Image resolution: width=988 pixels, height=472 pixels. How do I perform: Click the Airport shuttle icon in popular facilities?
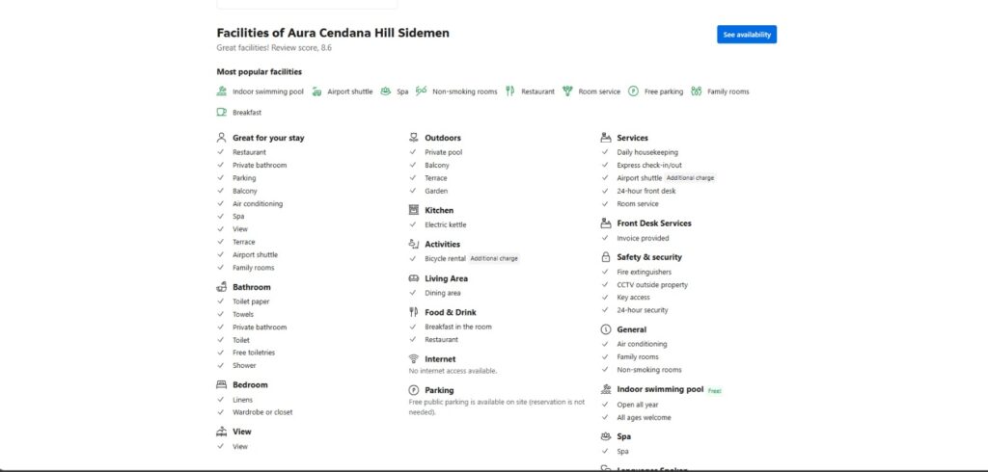pyautogui.click(x=316, y=92)
